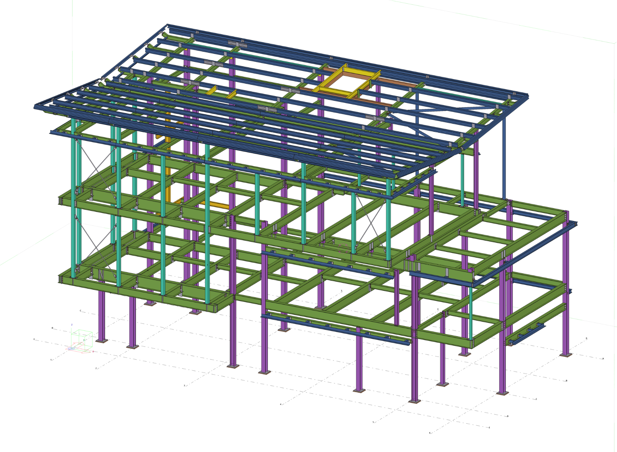Image resolution: width=617 pixels, height=452 pixels.
Task: Click grid label B on the right side
Action: click(x=566, y=381)
